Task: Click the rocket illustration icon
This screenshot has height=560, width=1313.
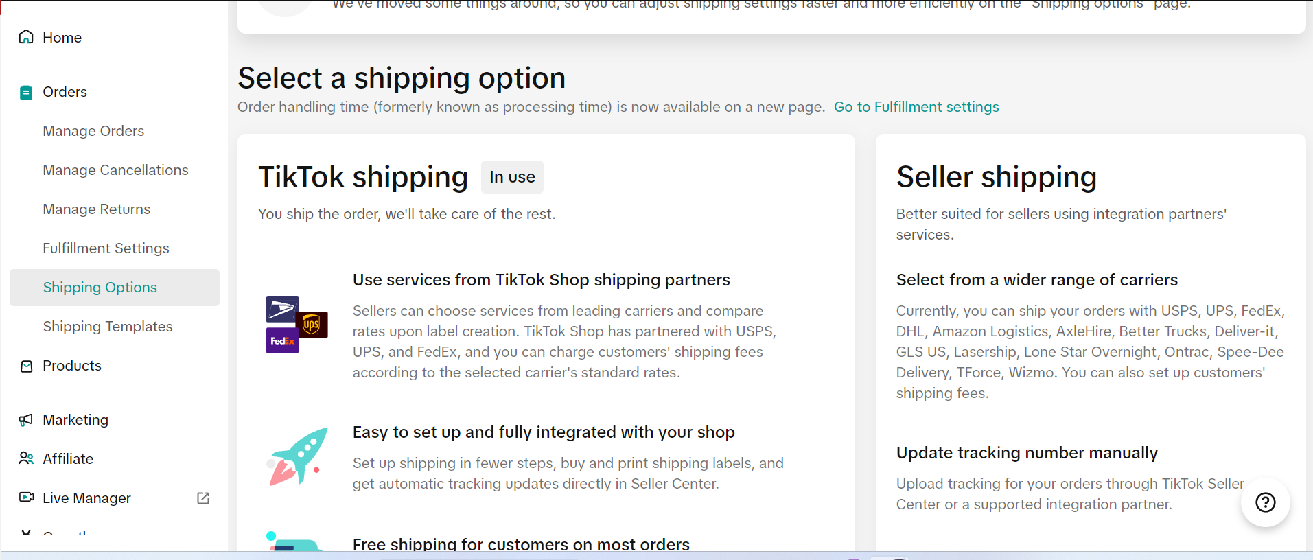Action: click(297, 457)
